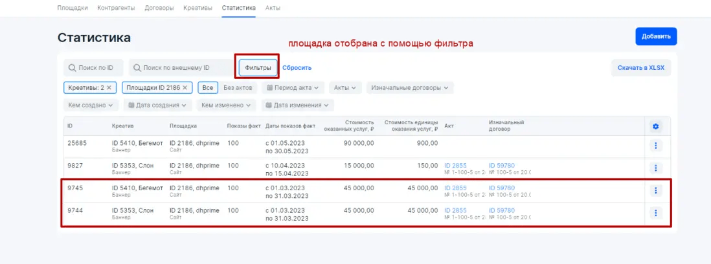Remove the 'Креативы: 2' filter chip

[x=109, y=87]
